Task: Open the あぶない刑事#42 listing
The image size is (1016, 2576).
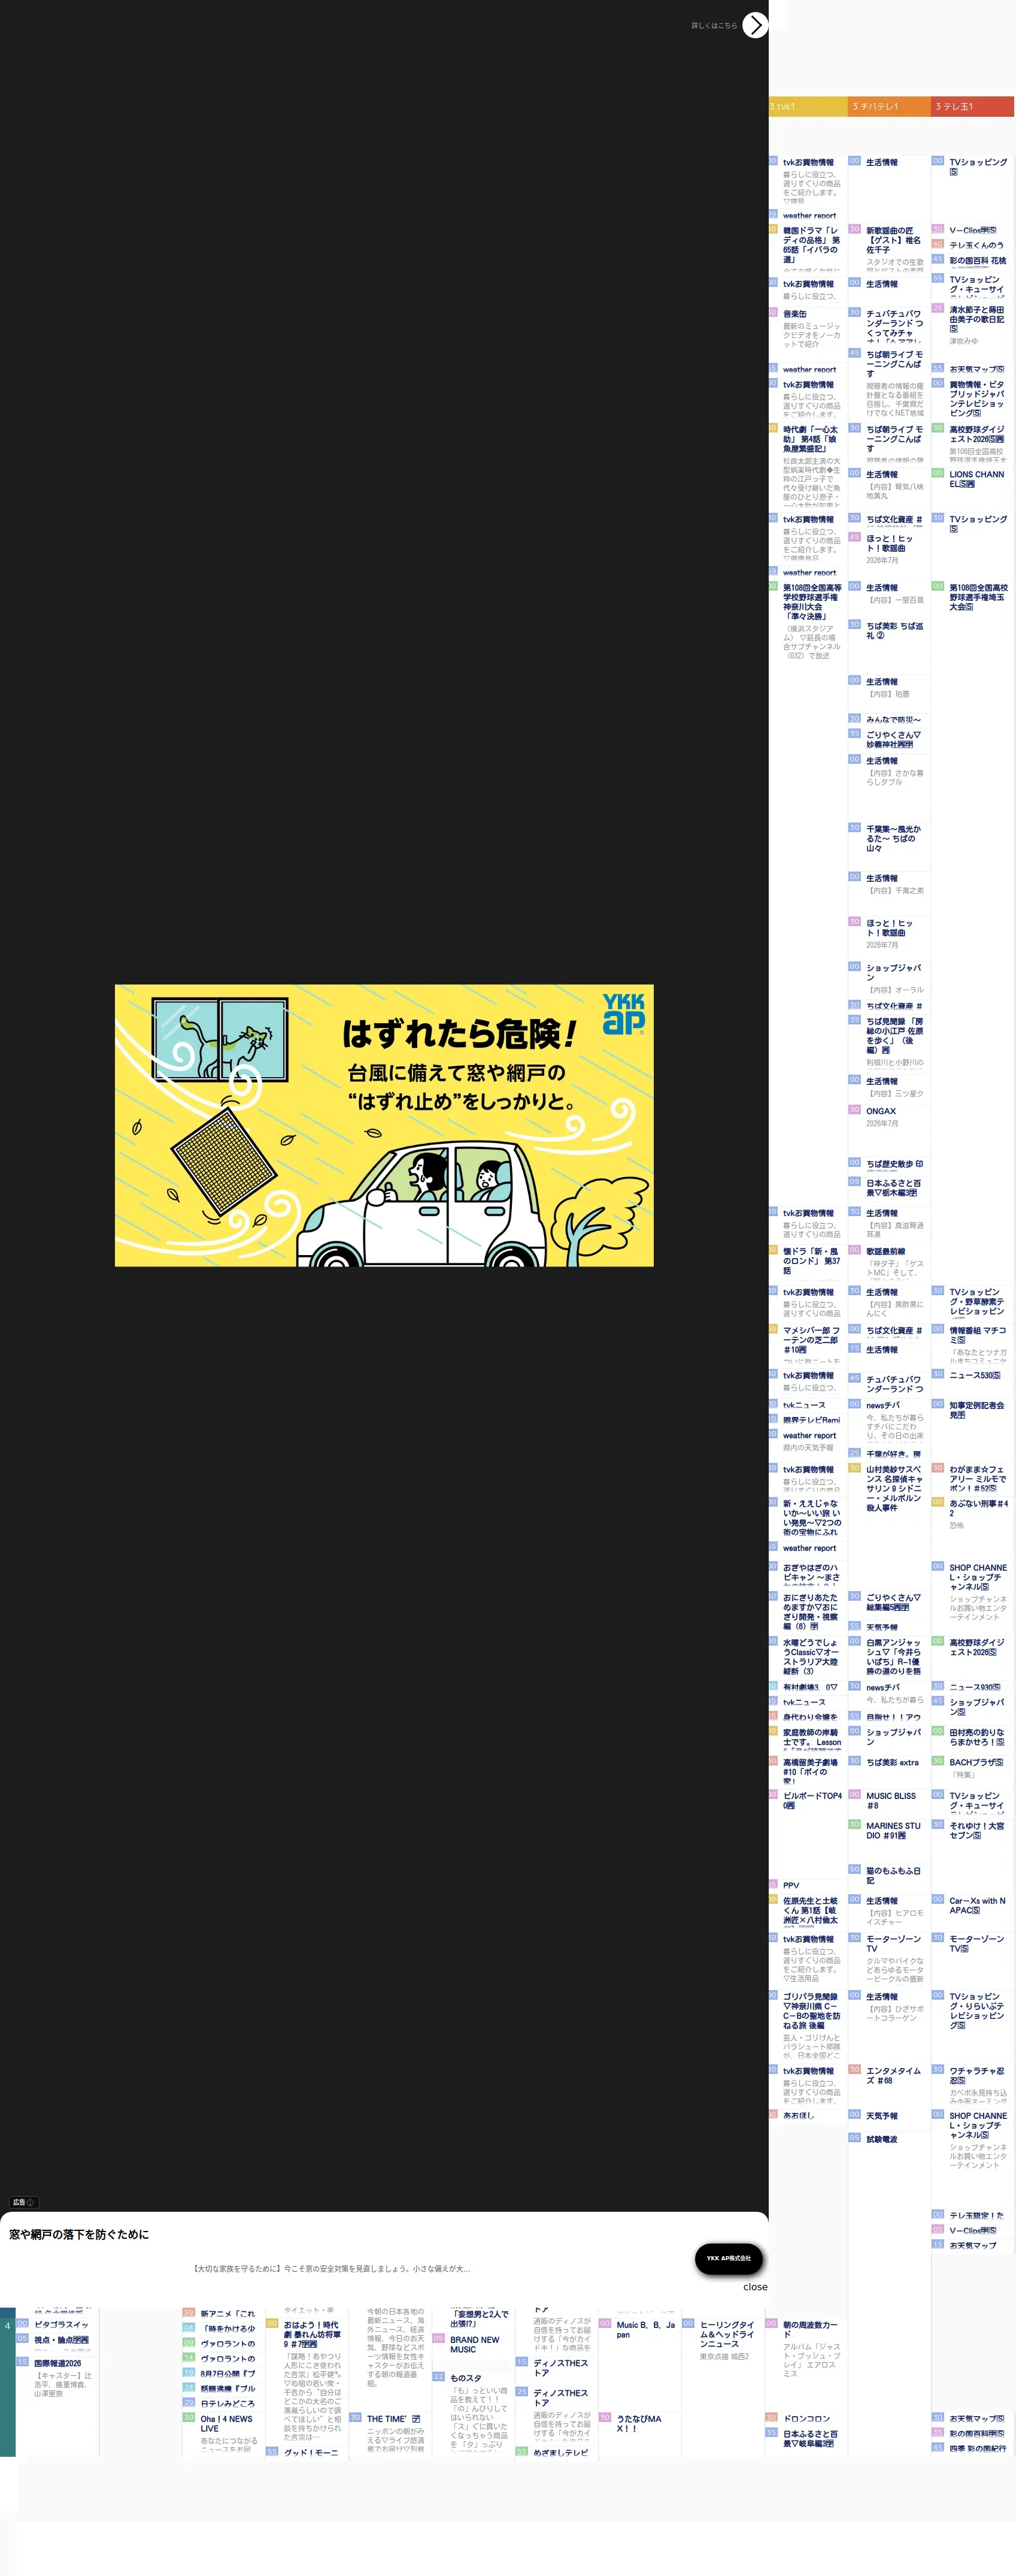Action: click(978, 1508)
